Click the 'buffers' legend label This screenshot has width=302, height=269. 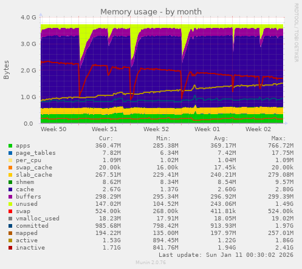point(29,197)
